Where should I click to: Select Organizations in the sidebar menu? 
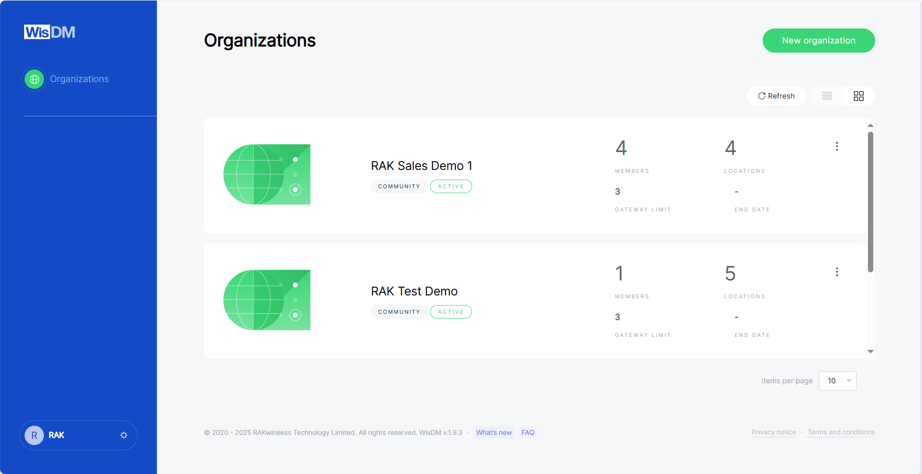79,79
